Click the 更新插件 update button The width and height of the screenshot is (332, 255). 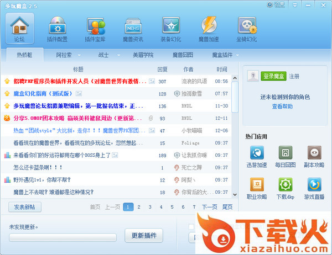tap(143, 236)
